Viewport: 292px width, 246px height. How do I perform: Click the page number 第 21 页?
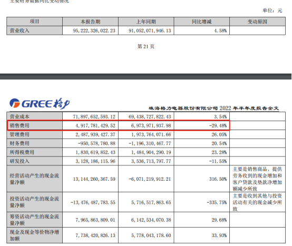146,46
